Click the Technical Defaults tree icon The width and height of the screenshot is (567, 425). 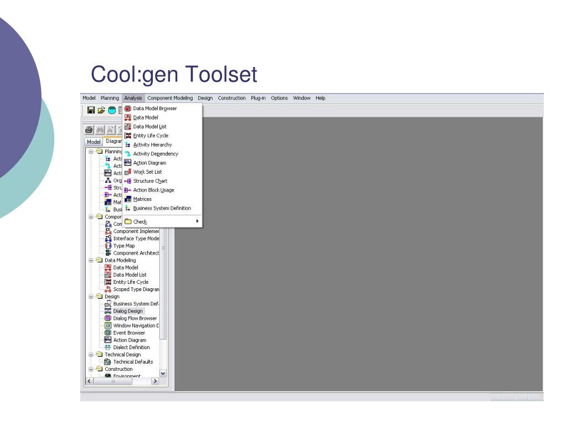108,362
